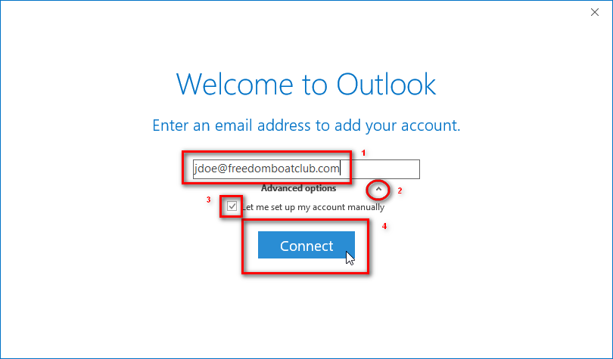Close the Welcome to Outlook dialog
This screenshot has height=359, width=613.
(x=595, y=12)
